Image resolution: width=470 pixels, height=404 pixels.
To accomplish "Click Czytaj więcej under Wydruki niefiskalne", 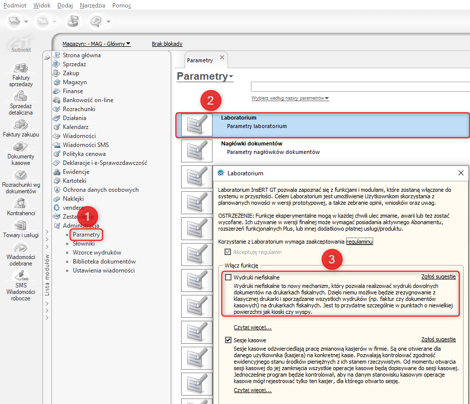I will (252, 327).
